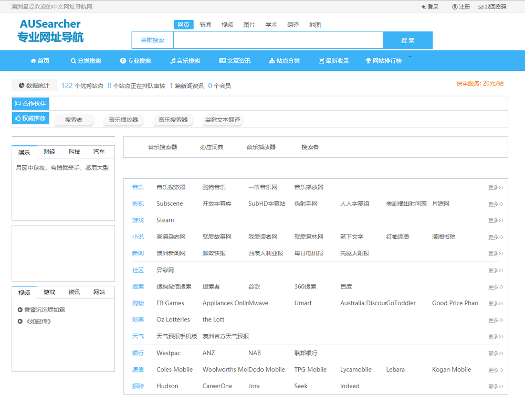
Task: Click the 搜索者 recommended button
Action: 73,120
